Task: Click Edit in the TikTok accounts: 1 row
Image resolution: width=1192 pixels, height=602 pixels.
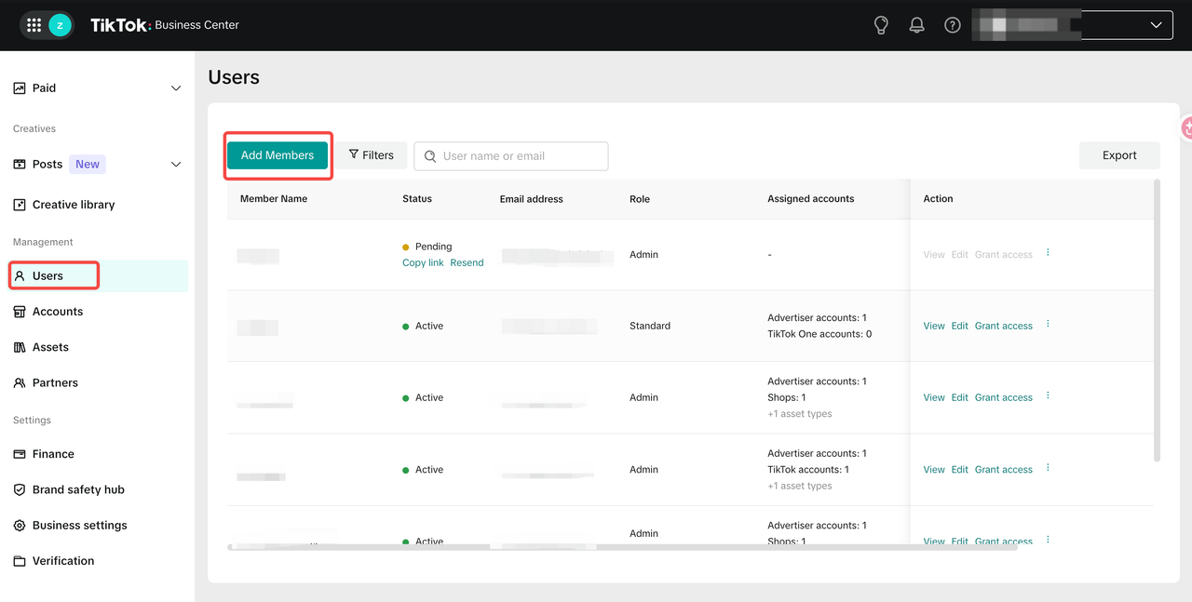Action: 960,470
